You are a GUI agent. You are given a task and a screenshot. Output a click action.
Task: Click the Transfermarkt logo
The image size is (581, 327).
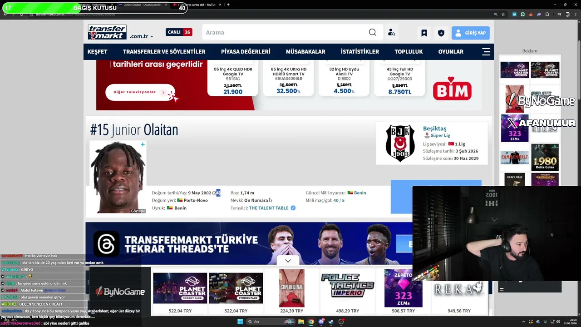tap(107, 32)
